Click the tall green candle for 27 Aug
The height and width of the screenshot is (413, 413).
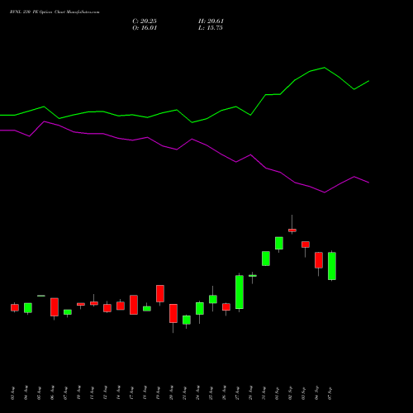(x=240, y=292)
